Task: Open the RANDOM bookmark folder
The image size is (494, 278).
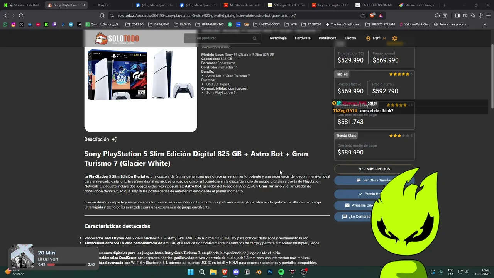Action: (x=311, y=24)
